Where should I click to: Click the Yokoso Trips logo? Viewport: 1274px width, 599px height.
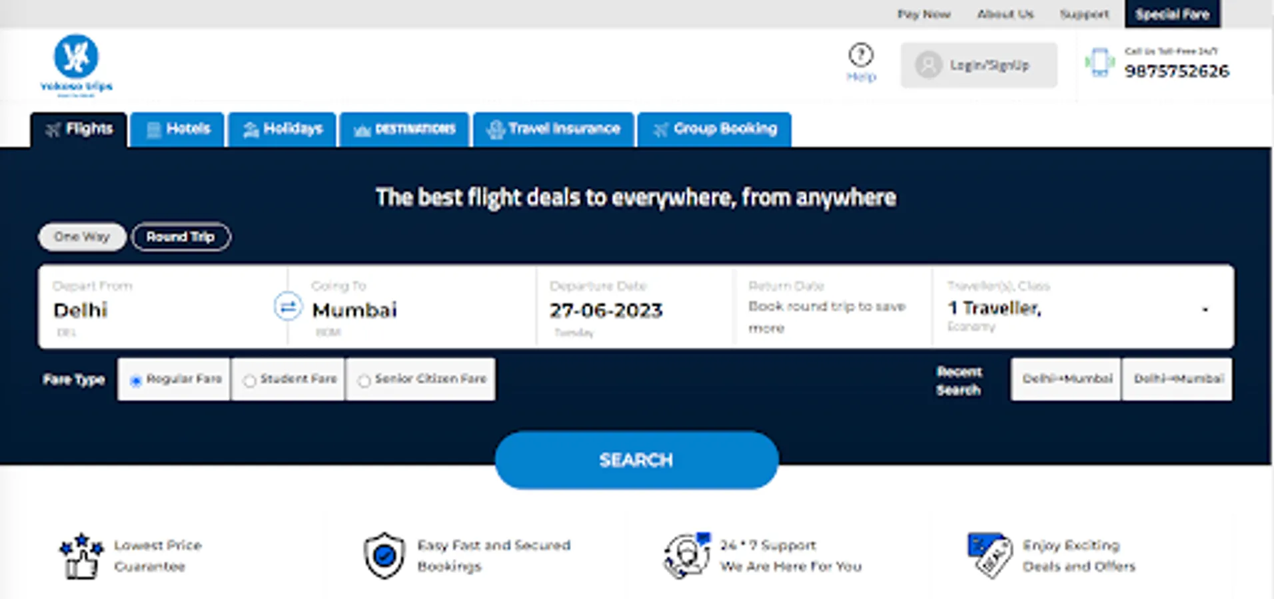point(76,65)
